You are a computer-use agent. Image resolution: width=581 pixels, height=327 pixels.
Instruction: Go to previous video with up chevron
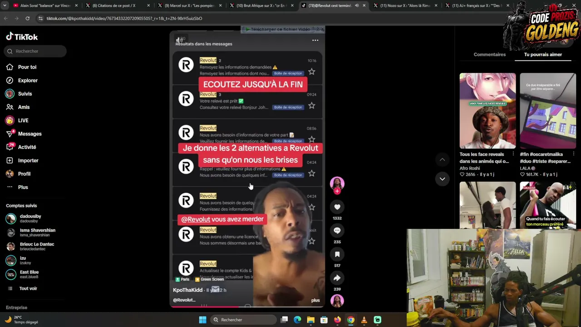pyautogui.click(x=442, y=159)
